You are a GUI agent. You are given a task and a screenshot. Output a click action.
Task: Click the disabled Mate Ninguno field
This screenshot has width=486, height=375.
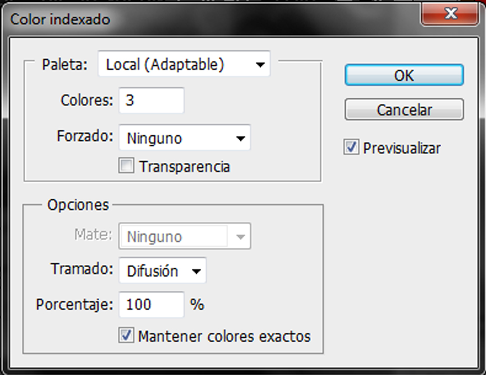[174, 237]
